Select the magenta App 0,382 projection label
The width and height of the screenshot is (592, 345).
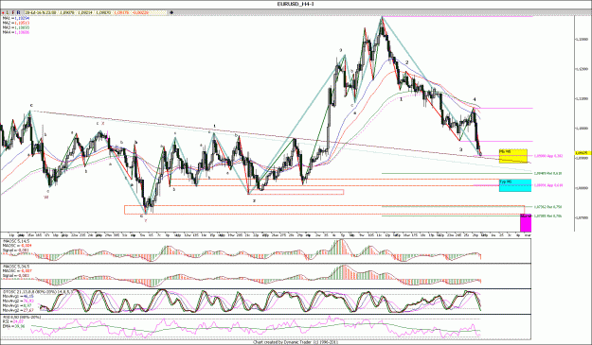pyautogui.click(x=548, y=156)
